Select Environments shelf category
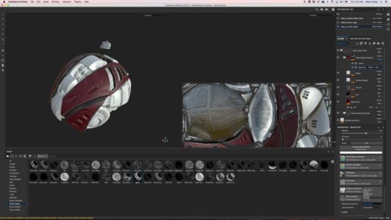This screenshot has height=220, width=391. pos(15,207)
